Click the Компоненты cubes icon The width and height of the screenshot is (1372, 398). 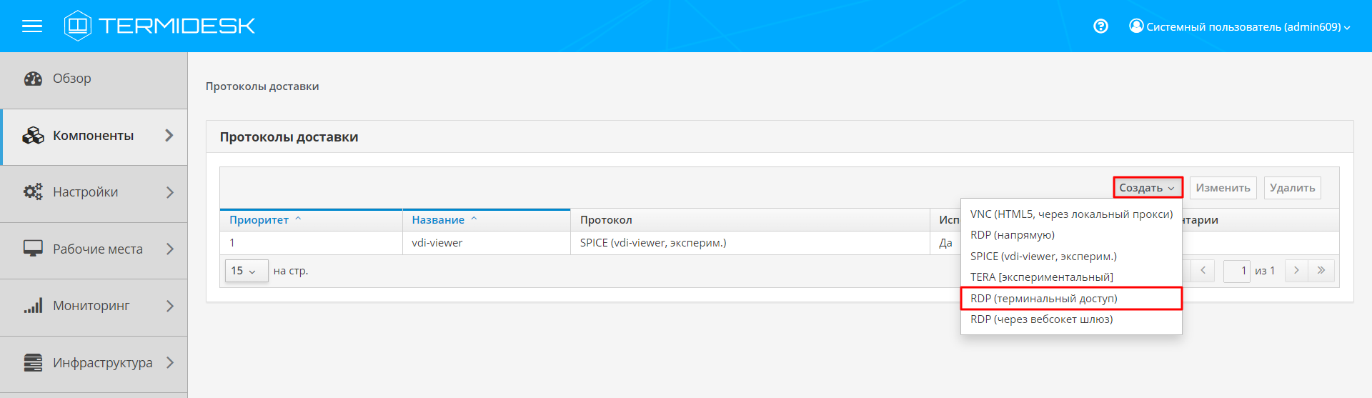pyautogui.click(x=33, y=135)
